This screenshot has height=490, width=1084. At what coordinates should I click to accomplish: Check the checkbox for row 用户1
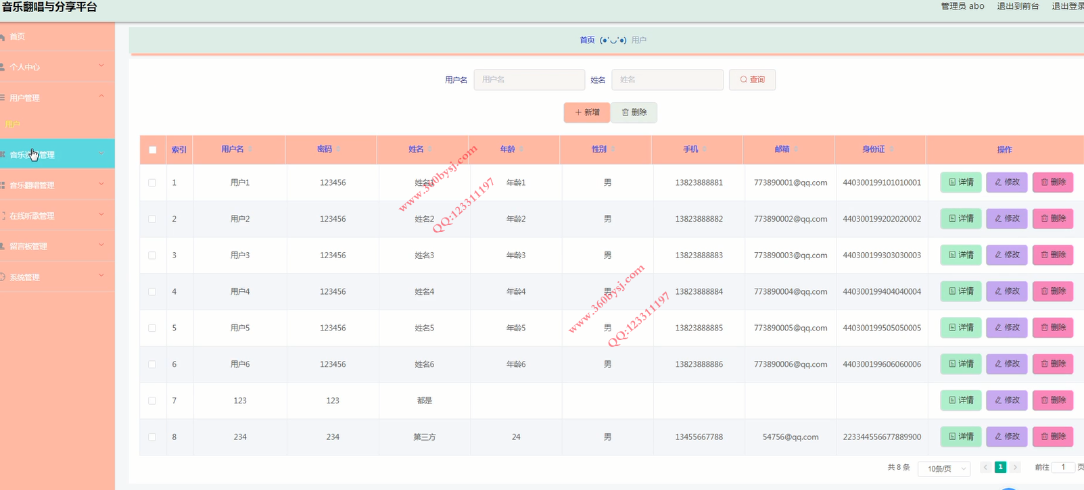(x=152, y=182)
